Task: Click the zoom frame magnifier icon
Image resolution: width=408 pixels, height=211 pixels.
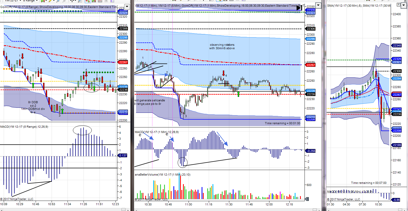Action: 80,1
